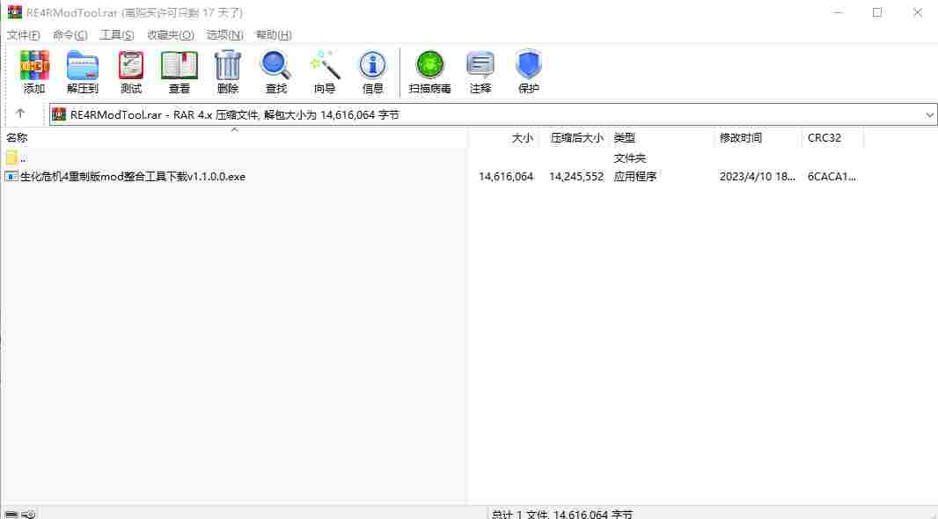The width and height of the screenshot is (938, 519).
Task: Minimize the WinRAR window
Action: point(838,12)
